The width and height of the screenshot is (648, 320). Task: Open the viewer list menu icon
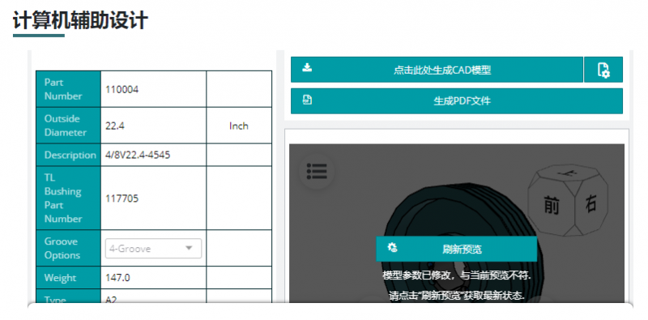317,171
